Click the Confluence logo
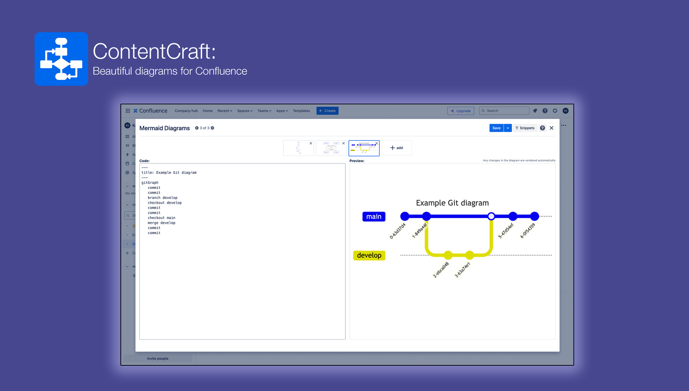Viewport: 689px width, 391px height. pos(150,111)
